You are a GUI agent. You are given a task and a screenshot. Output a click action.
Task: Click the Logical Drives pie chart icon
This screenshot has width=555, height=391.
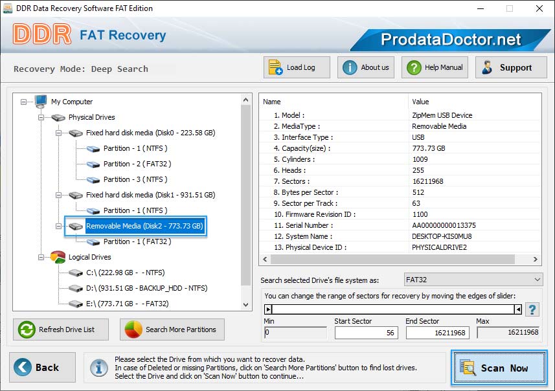coord(58,257)
